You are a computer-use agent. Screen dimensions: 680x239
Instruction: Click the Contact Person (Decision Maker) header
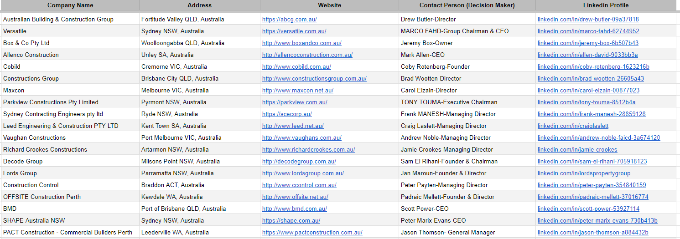467,5
